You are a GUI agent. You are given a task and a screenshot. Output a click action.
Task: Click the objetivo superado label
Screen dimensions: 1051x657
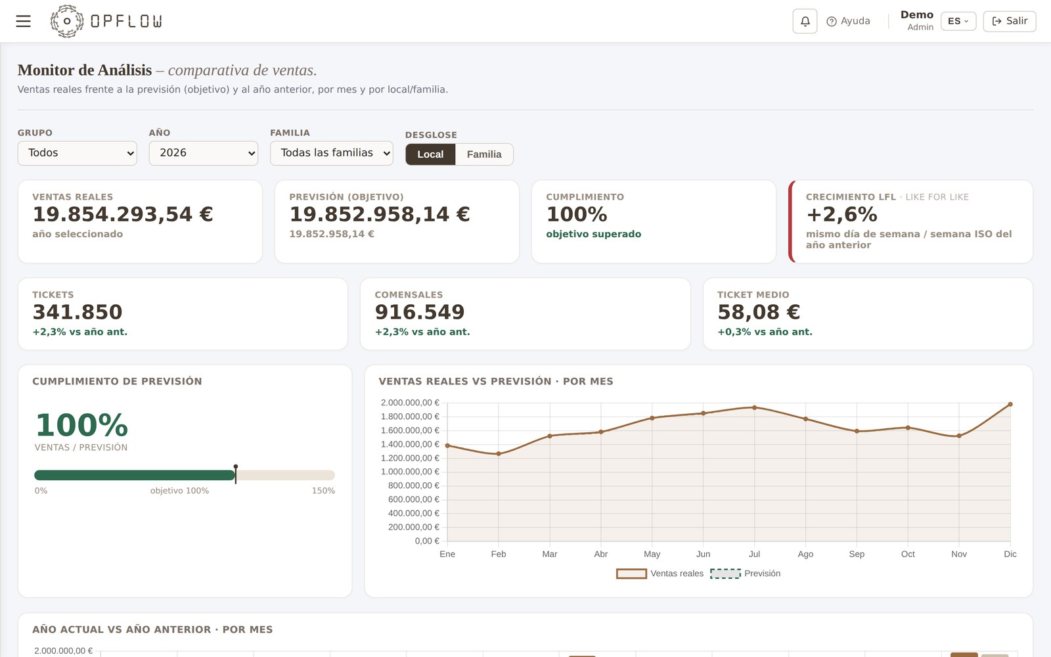coord(594,234)
